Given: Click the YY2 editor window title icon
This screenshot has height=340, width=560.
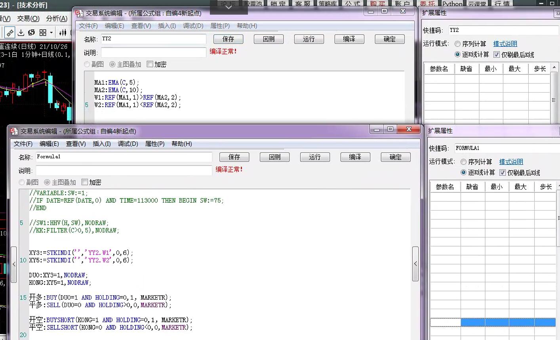Looking at the screenshot, I should [x=80, y=13].
